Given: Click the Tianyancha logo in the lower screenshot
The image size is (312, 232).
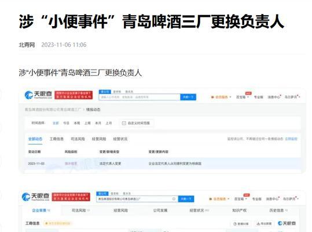Looking at the screenshot, I should (x=36, y=197).
